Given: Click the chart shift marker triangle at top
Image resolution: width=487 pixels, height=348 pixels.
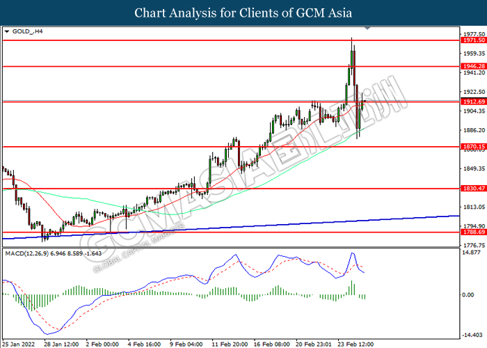Looking at the screenshot, I should 367,28.
